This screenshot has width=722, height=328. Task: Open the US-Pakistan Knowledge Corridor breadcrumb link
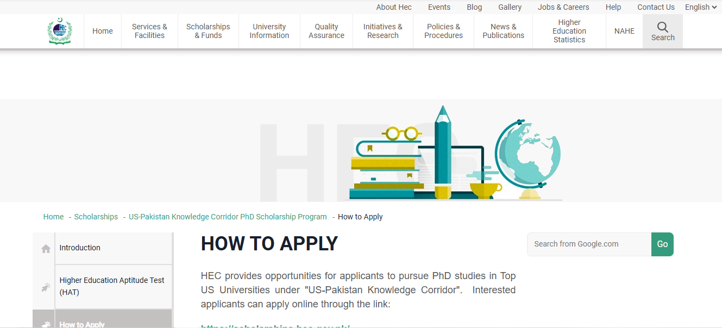click(228, 217)
